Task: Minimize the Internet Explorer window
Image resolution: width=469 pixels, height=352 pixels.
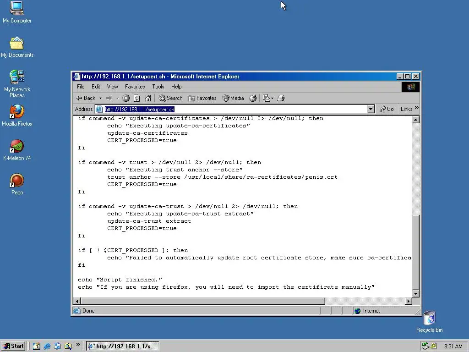Action: (400, 77)
